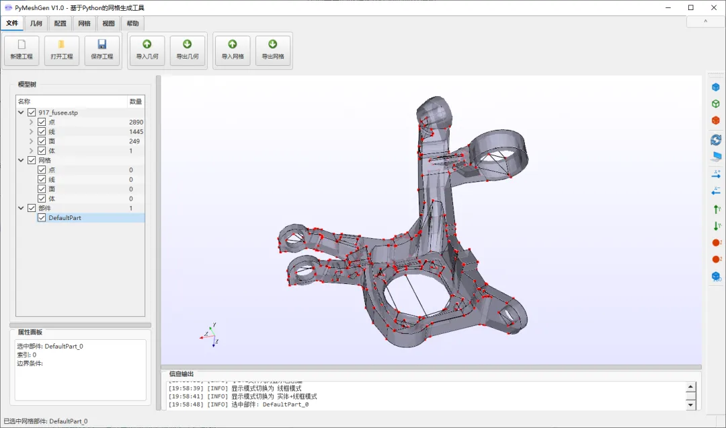Expand the 体 node under 917_fusee.stp
This screenshot has height=428, width=726.
31,151
